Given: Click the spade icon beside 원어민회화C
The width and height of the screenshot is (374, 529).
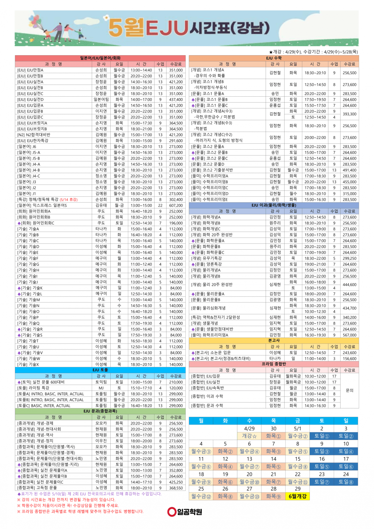Looking at the screenshot, I should (19, 223).
